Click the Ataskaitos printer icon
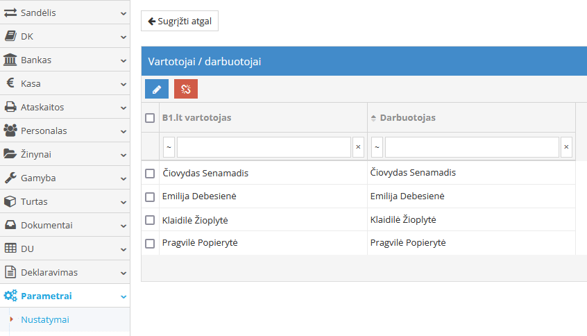This screenshot has width=587, height=336. point(10,107)
